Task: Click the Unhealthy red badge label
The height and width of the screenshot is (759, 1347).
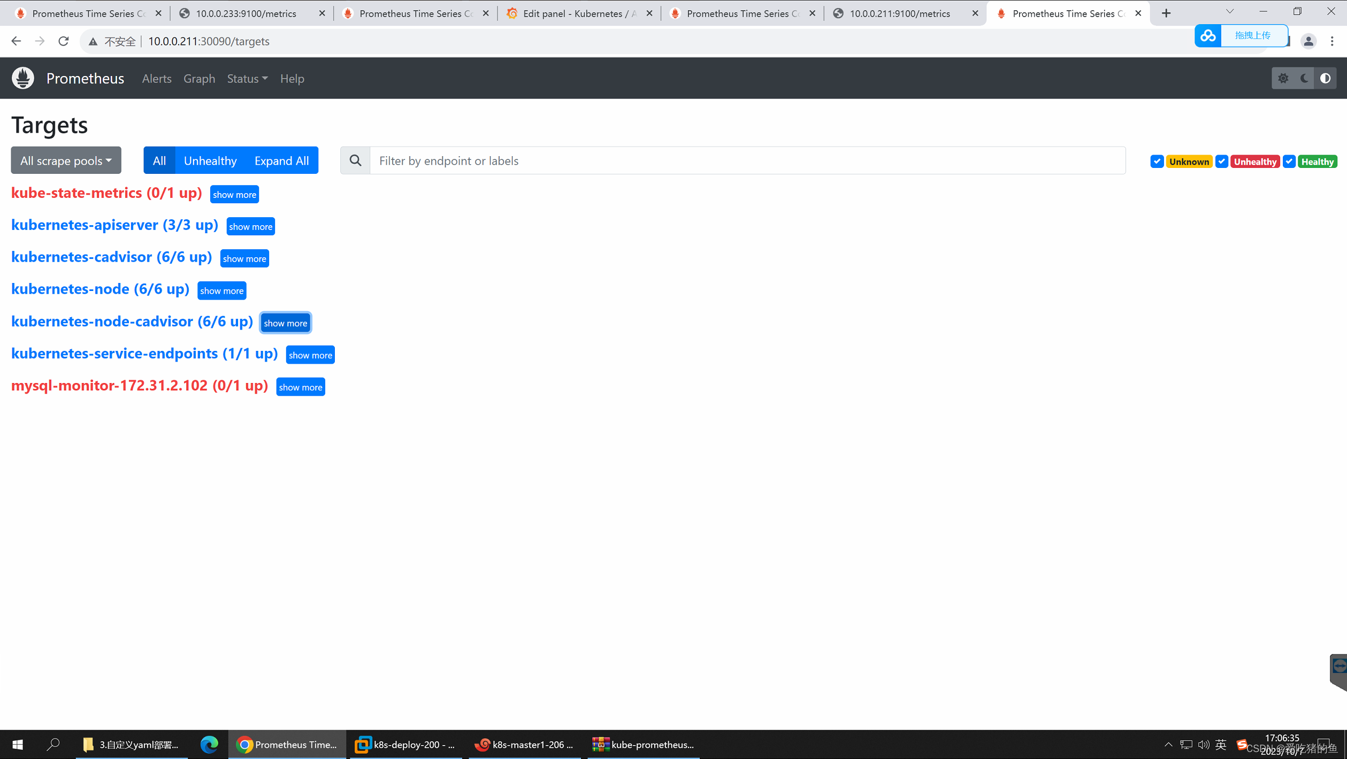Action: 1254,162
